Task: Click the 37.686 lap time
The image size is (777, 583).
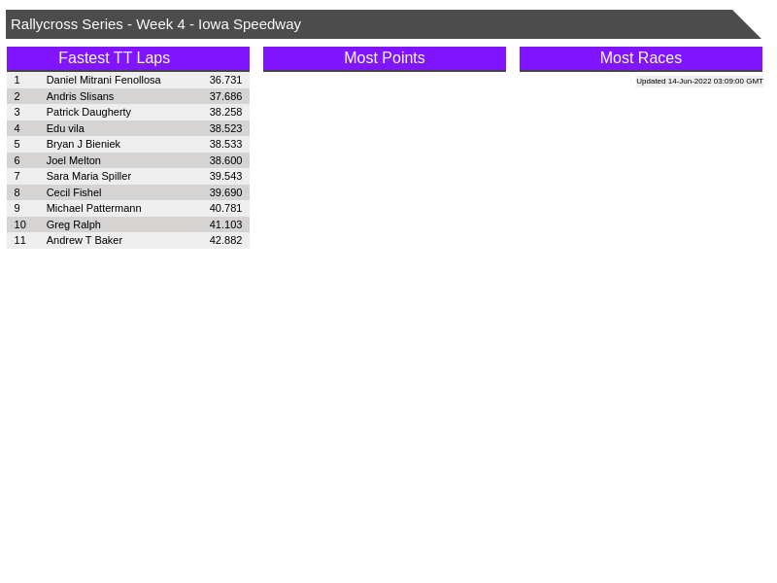Action: tap(225, 96)
